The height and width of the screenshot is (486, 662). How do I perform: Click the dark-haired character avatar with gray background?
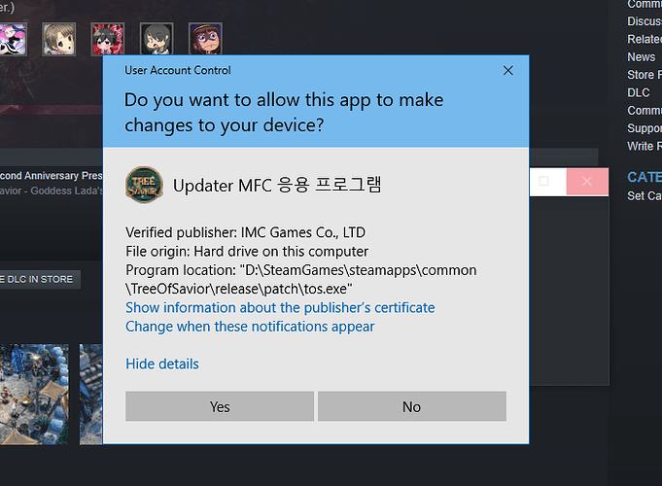156,39
